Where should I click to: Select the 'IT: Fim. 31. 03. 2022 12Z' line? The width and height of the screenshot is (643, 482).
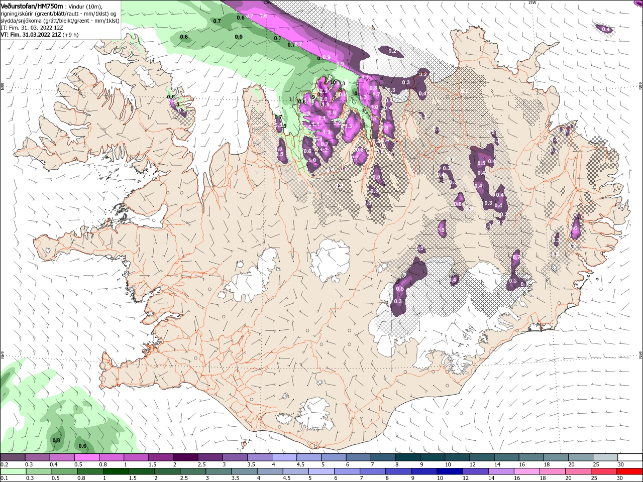[32, 28]
